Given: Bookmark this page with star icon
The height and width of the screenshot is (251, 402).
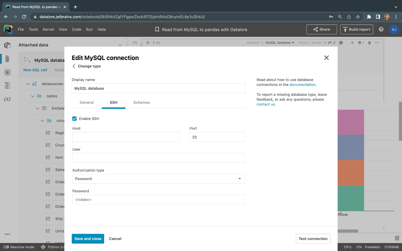Looking at the screenshot, I should click(358, 17).
